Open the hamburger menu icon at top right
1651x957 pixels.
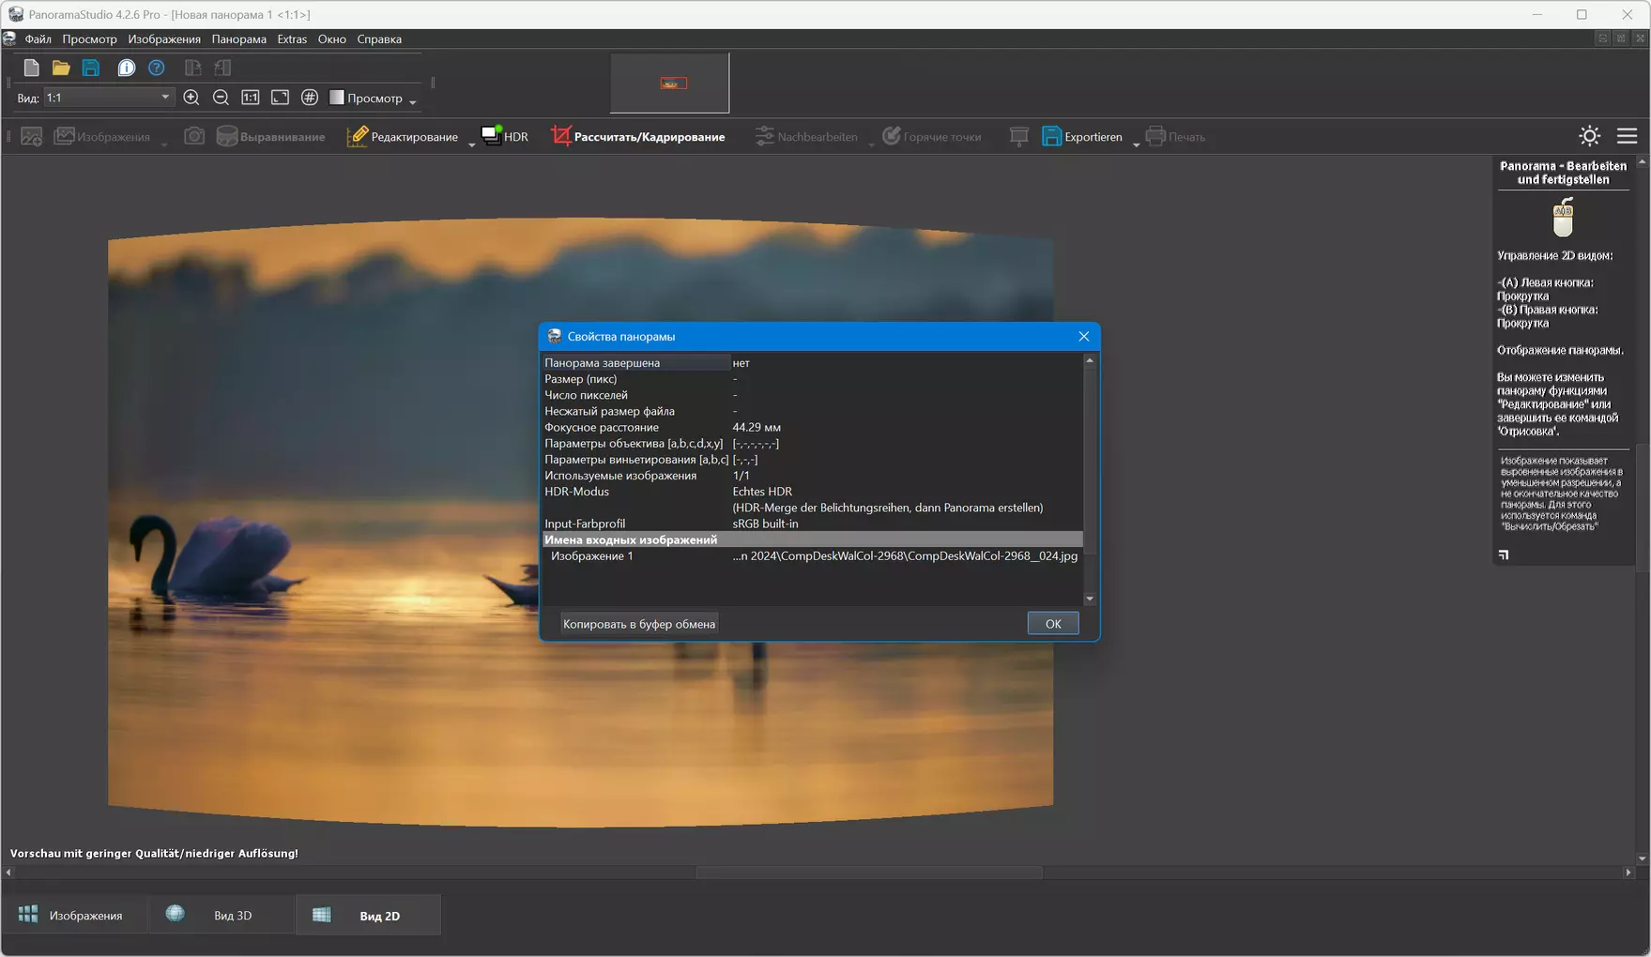click(x=1628, y=136)
